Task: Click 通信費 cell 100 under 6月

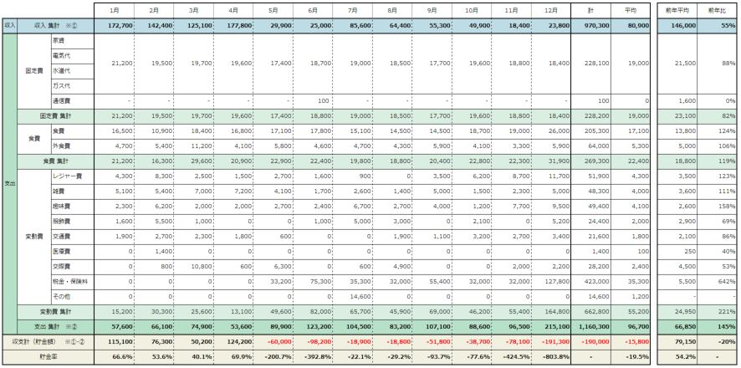Action: [312, 101]
